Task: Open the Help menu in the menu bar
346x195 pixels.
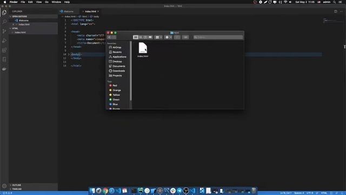Action: point(67,2)
